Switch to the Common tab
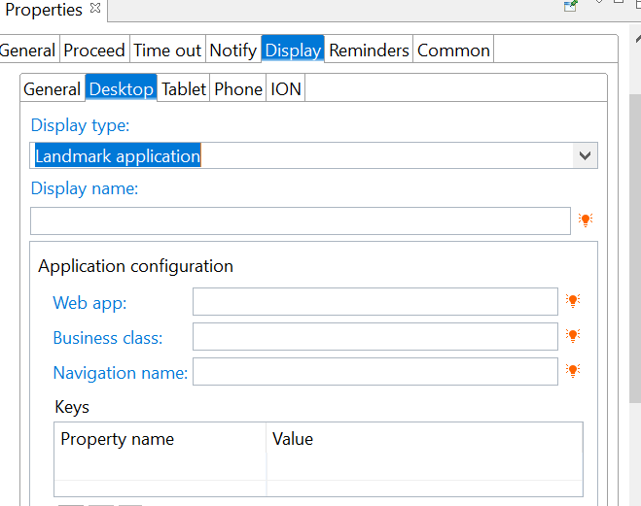Viewport: 641px width, 506px height. pyautogui.click(x=453, y=51)
